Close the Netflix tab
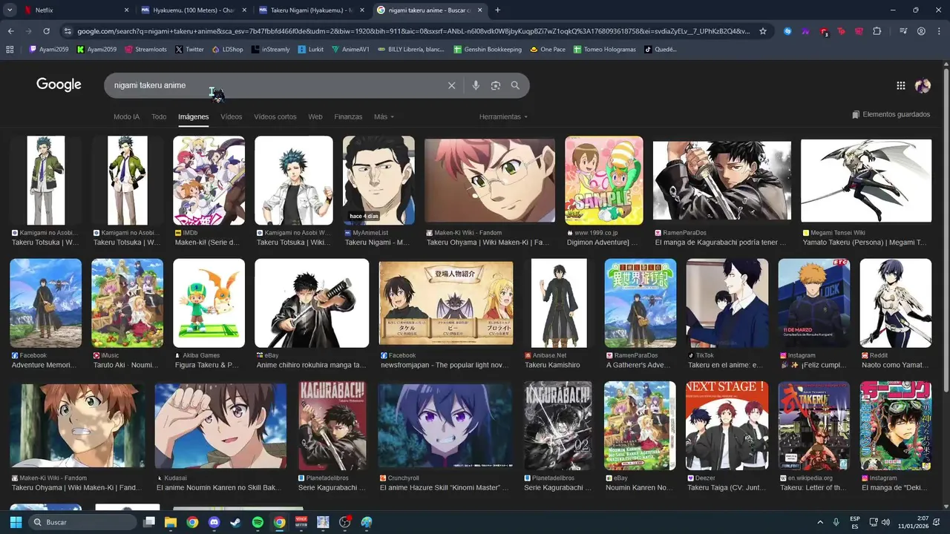Image resolution: width=950 pixels, height=534 pixels. [126, 10]
